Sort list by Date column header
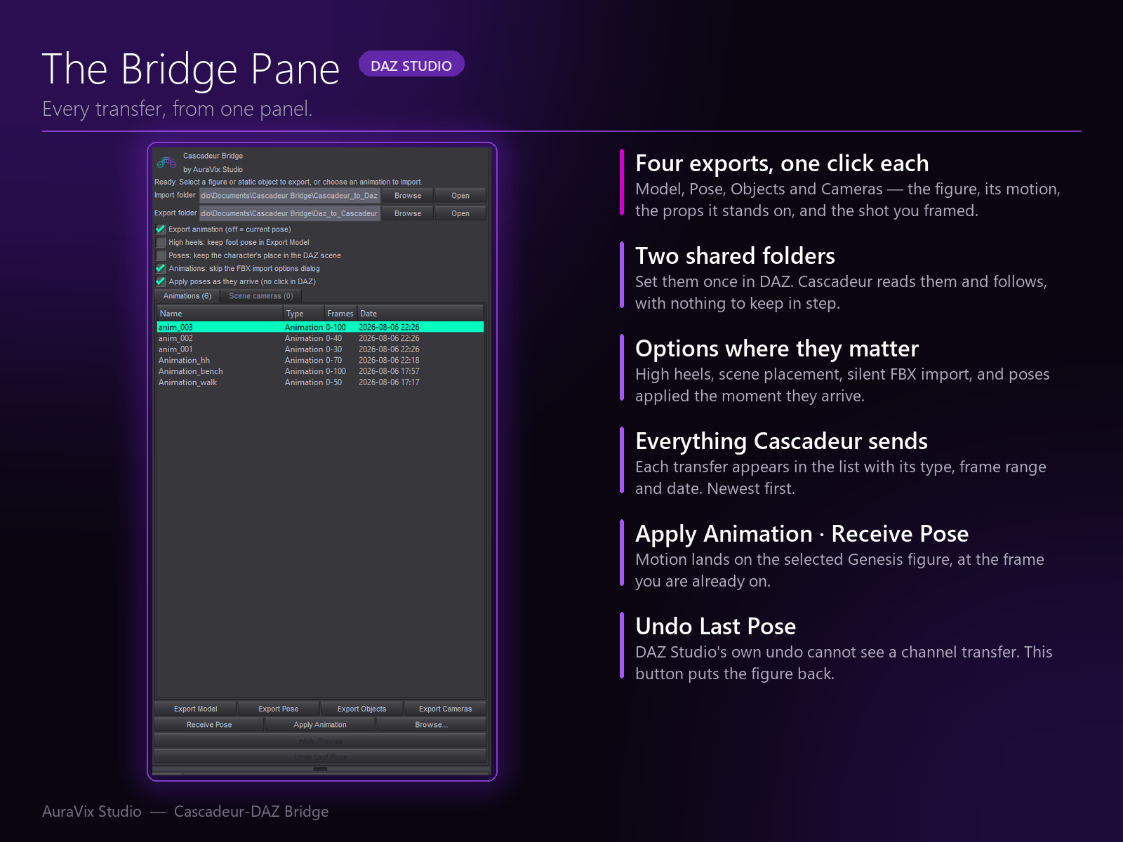The width and height of the screenshot is (1123, 842). [420, 314]
